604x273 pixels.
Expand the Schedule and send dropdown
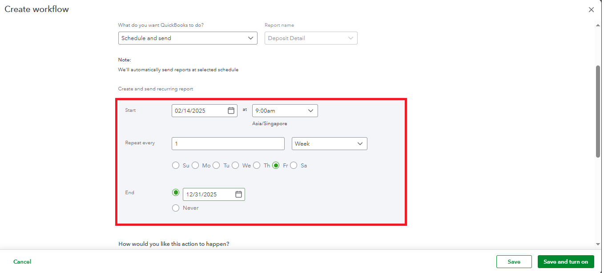click(188, 38)
